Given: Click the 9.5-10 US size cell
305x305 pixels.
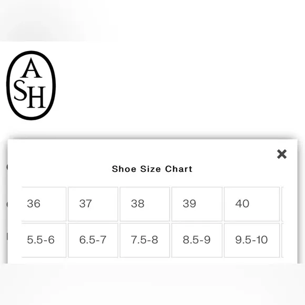Looking at the screenshot, I should pos(252,240).
